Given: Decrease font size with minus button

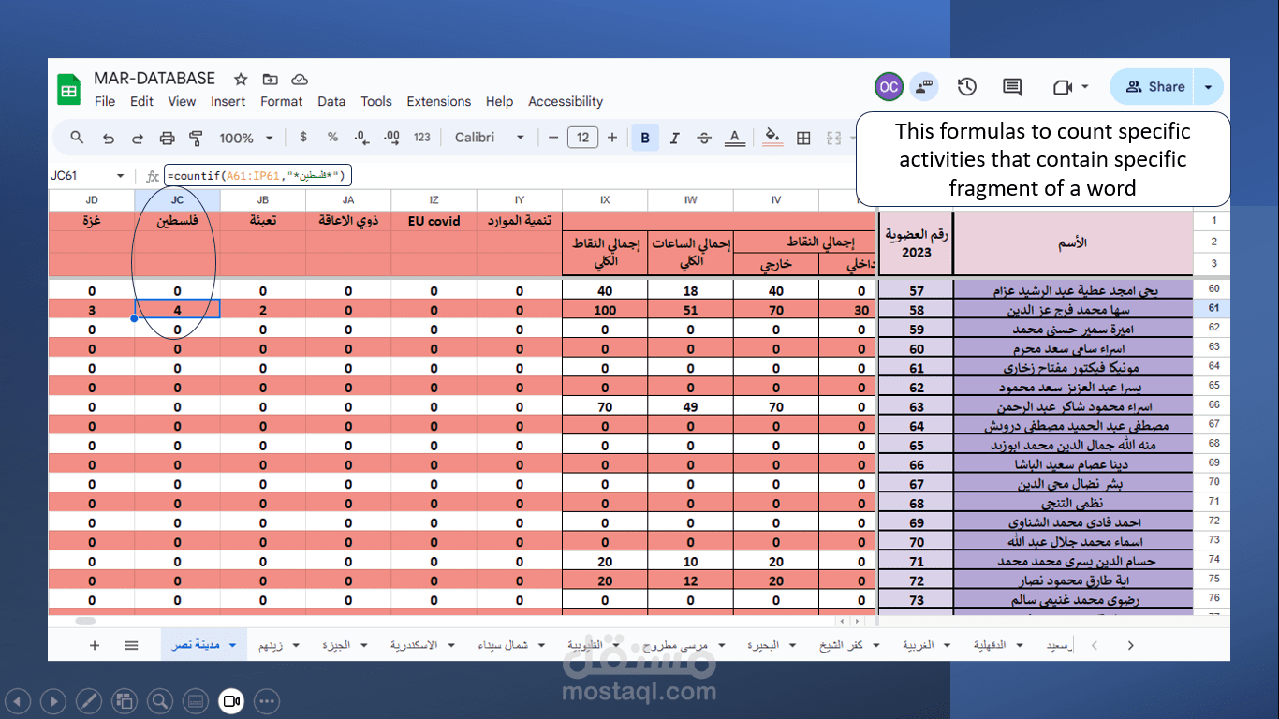Looking at the screenshot, I should click(x=553, y=138).
